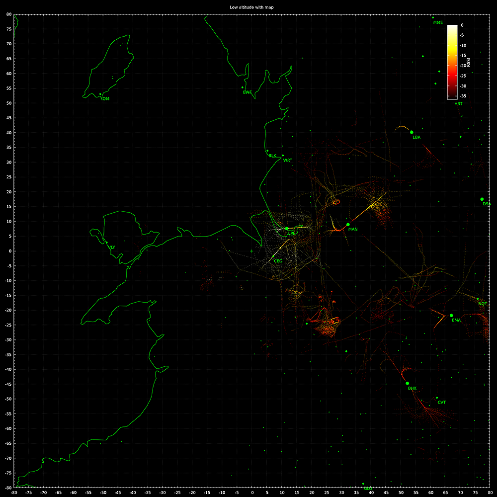
Task: Click the RSSI colorbar axis label
Action: pyautogui.click(x=469, y=62)
